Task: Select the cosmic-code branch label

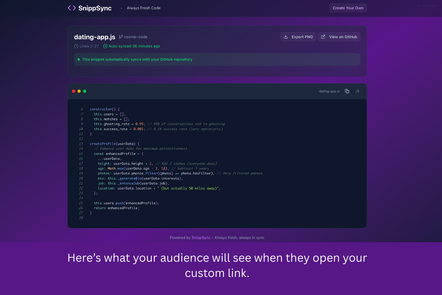Action: [136, 37]
